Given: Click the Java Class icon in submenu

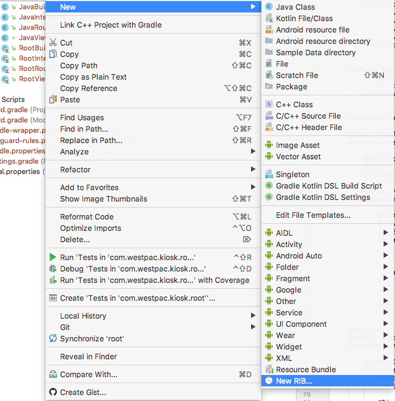Looking at the screenshot, I should tap(269, 7).
